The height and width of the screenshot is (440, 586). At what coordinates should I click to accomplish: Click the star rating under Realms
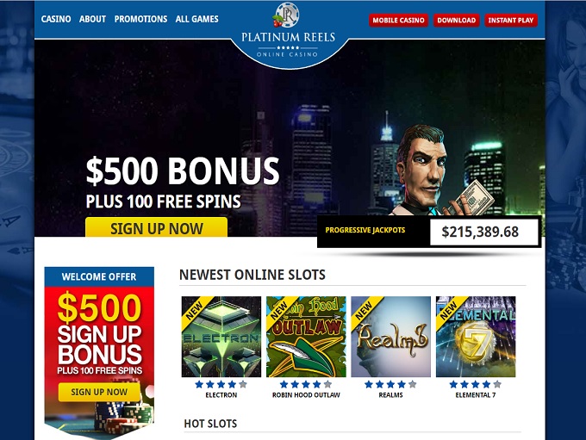coord(390,384)
